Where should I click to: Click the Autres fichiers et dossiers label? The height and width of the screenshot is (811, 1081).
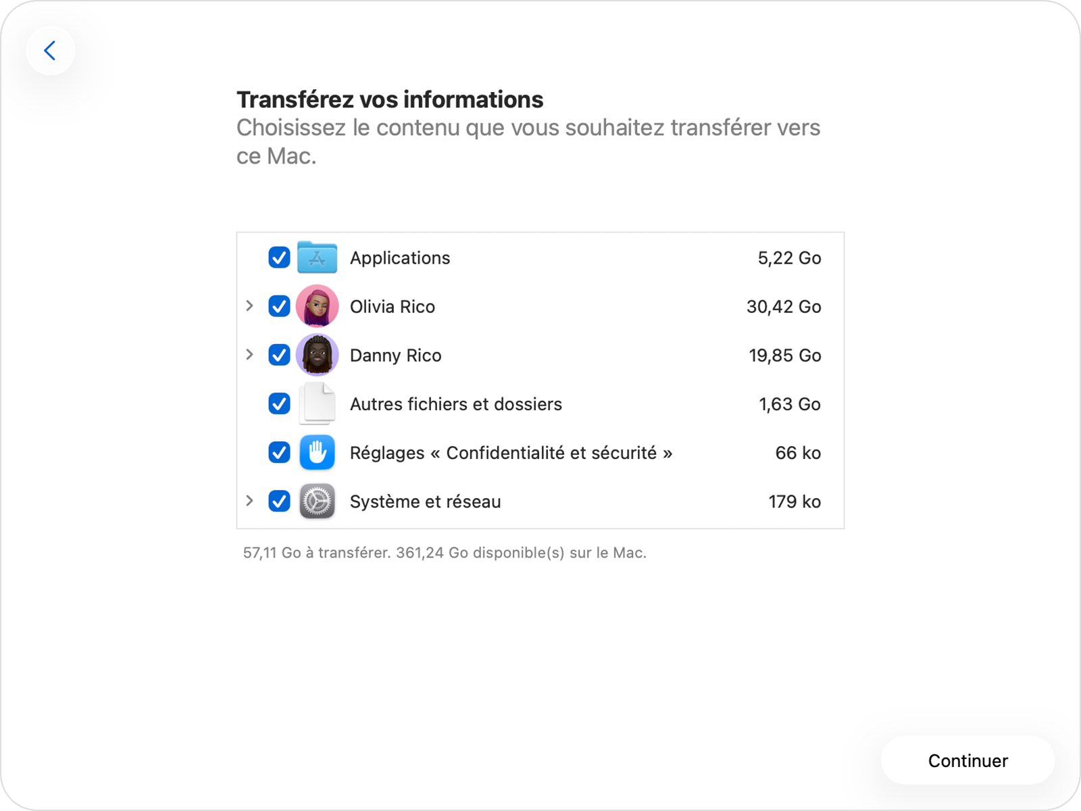(455, 403)
